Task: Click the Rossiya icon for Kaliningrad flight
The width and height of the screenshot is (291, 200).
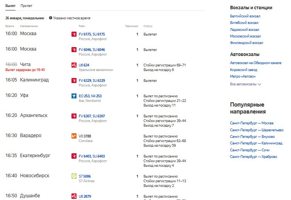Action: pyautogui.click(x=74, y=81)
